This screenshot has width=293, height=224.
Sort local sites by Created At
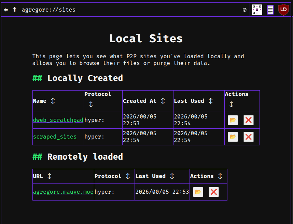pos(163,101)
